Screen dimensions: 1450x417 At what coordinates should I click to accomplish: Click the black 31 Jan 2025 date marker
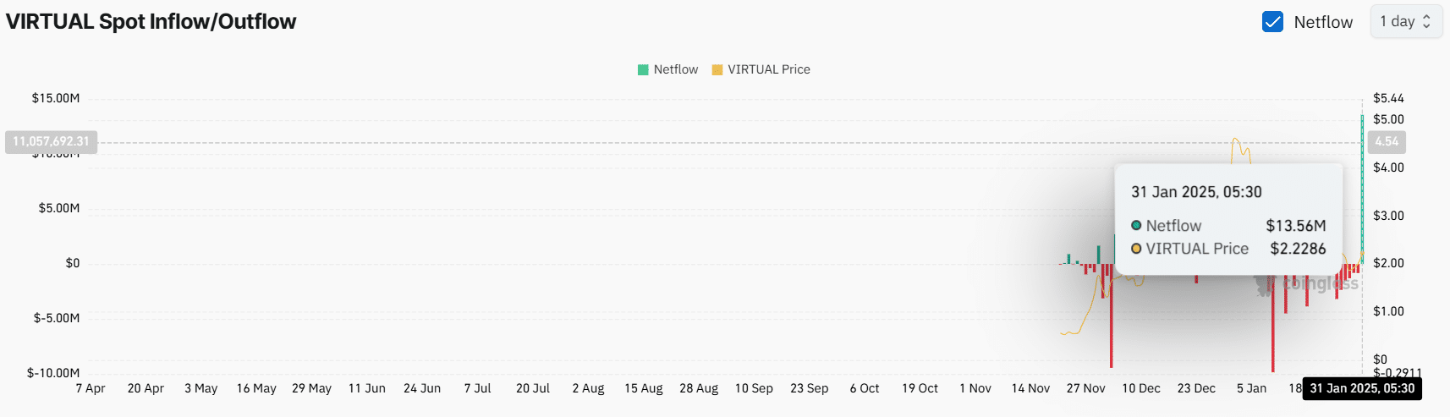pos(1362,388)
